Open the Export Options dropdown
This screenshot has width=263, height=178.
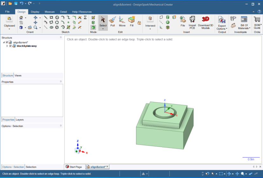tap(227, 29)
